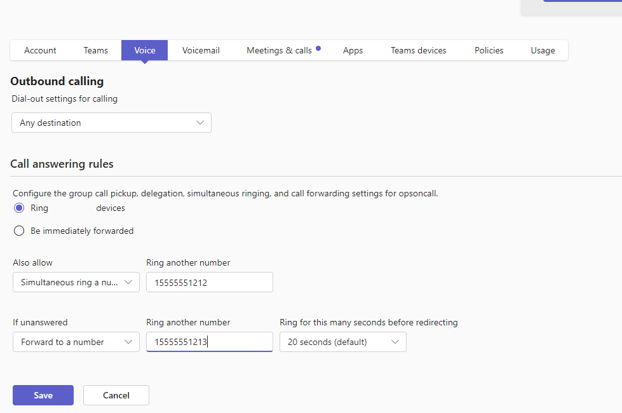This screenshot has width=622, height=413.
Task: Click the notification dot beside Meetings & calls
Action: click(x=318, y=47)
